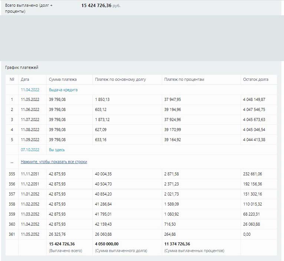Select 'Платеж по основному долгу' column header
The width and height of the screenshot is (284, 261).
point(120,79)
